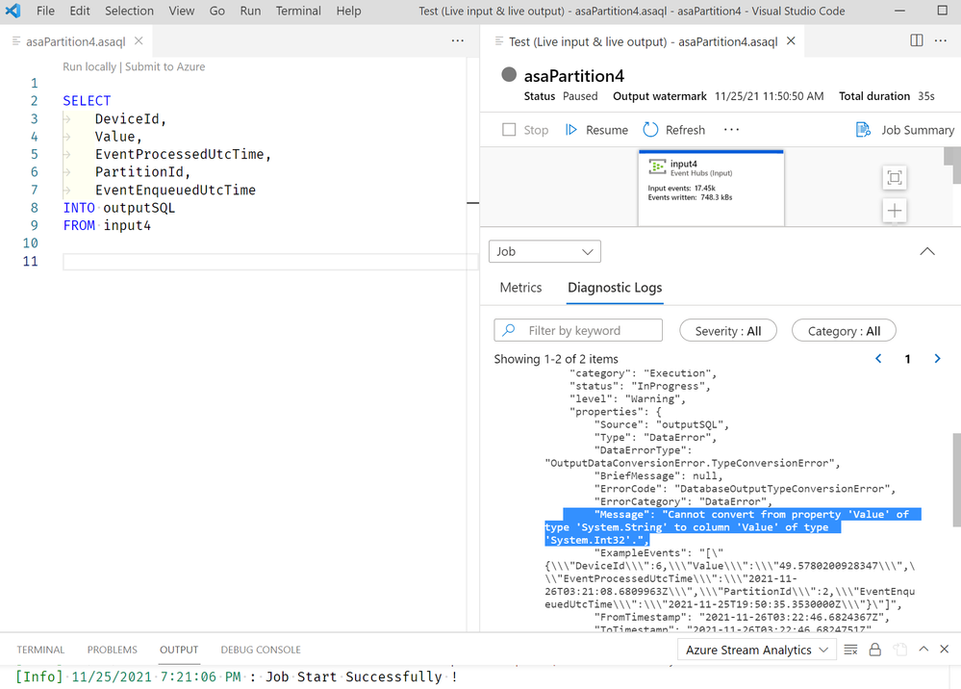Switch to the TERMINAL panel tab
The height and width of the screenshot is (689, 961).
pyautogui.click(x=40, y=650)
